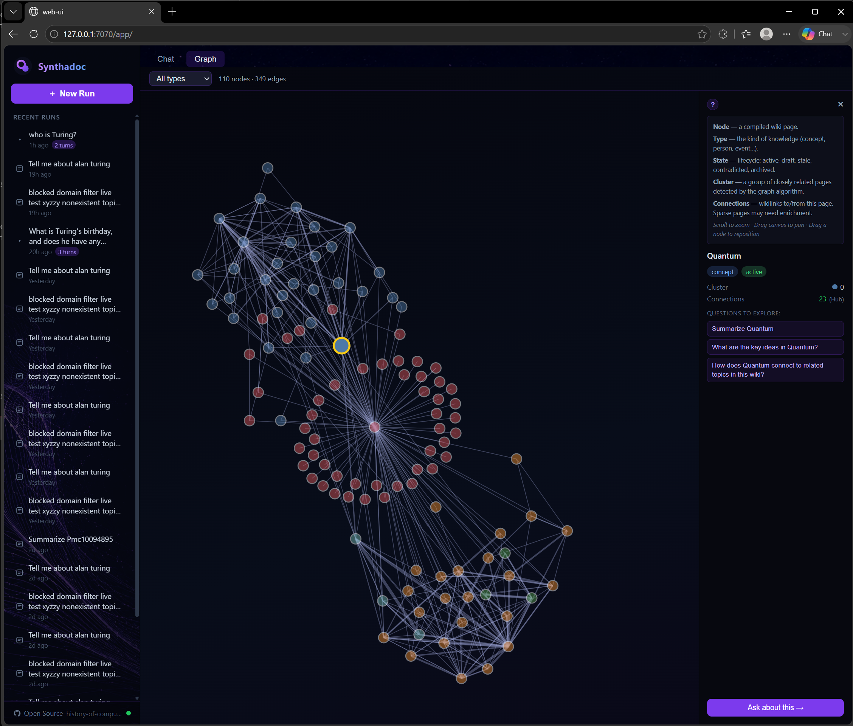Expand the Copilot Chat dropdown arrow

(844, 34)
